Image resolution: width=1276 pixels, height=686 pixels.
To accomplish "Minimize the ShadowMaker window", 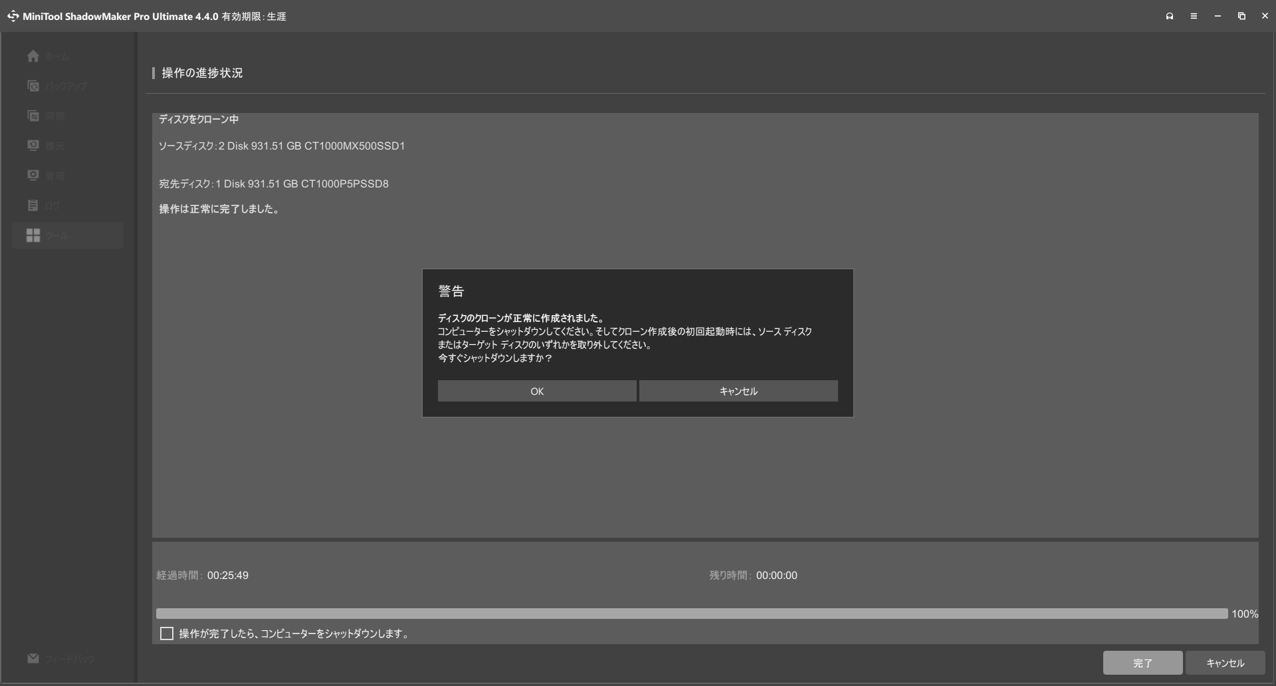I will coord(1218,16).
